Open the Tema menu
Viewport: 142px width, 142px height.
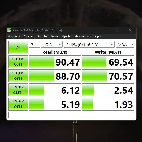[x=54, y=36]
